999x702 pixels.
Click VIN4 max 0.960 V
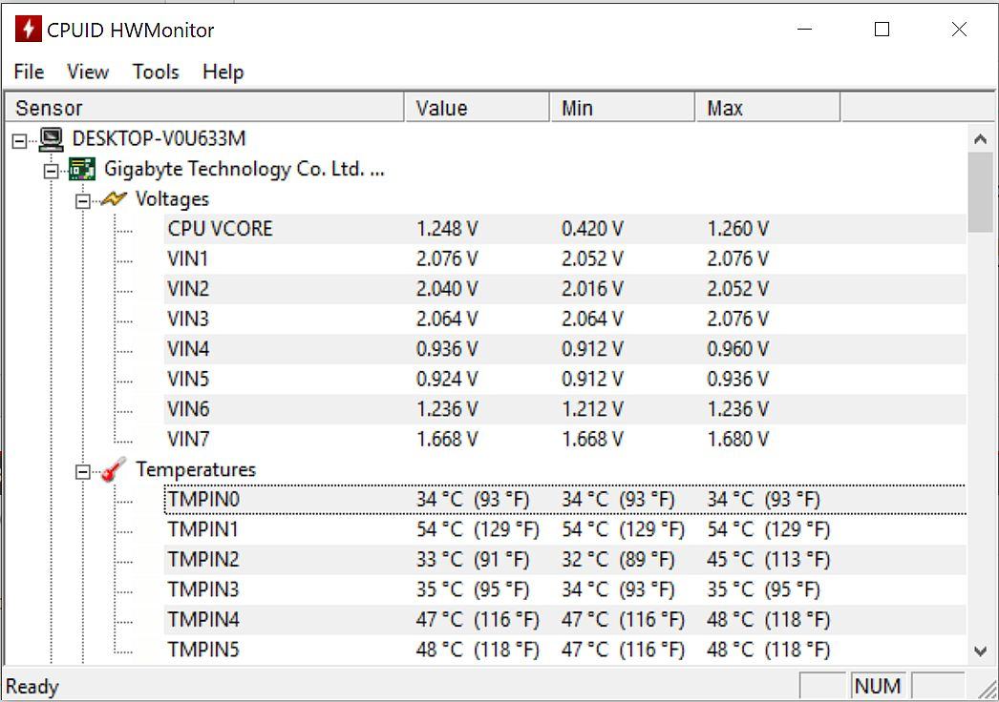(x=737, y=349)
